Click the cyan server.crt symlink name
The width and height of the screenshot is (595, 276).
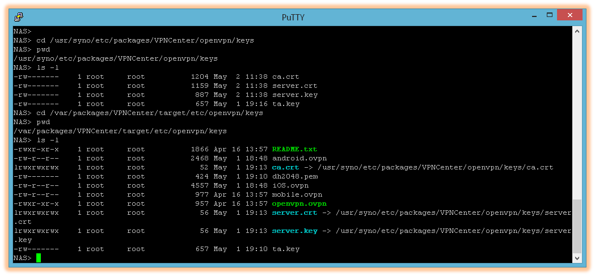pyautogui.click(x=294, y=213)
